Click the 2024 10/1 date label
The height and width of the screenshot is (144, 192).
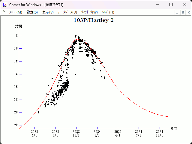coord(160,133)
